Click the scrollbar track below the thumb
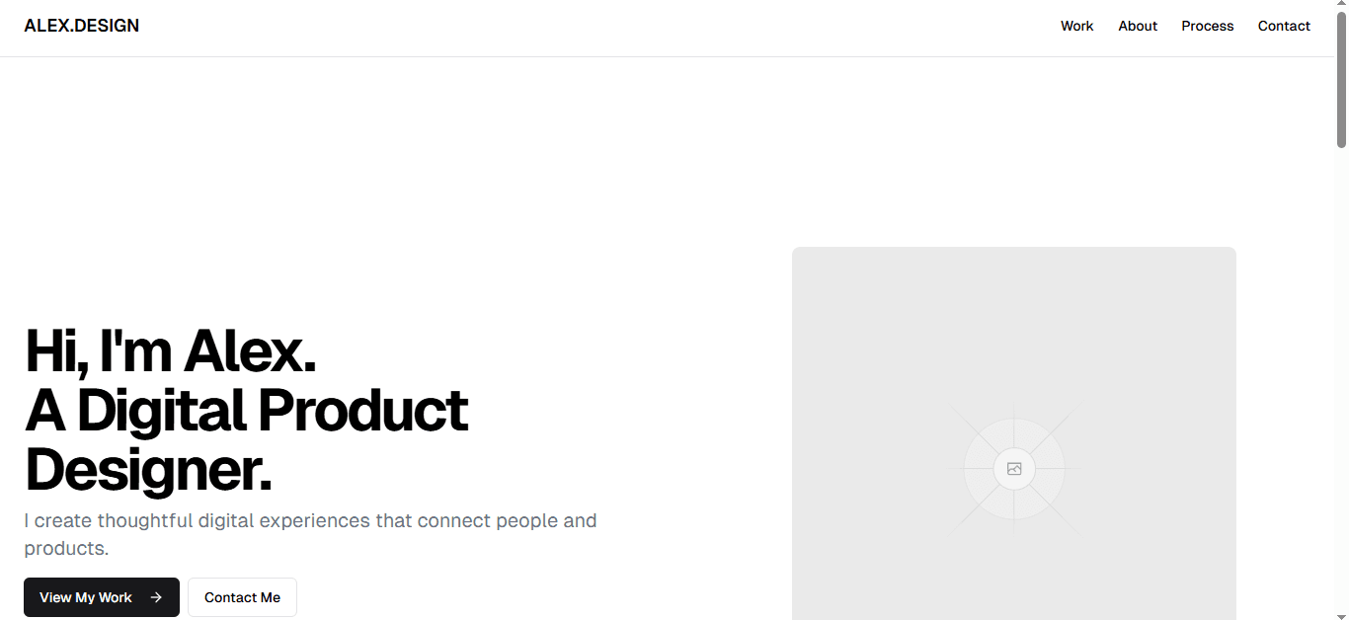Screen dimensions: 1349x620 click(1341, 375)
